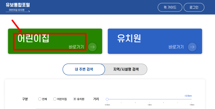The image size is (215, 109).
Task: Click the 바로가기 text on 어린이집 card
Action: tap(76, 47)
